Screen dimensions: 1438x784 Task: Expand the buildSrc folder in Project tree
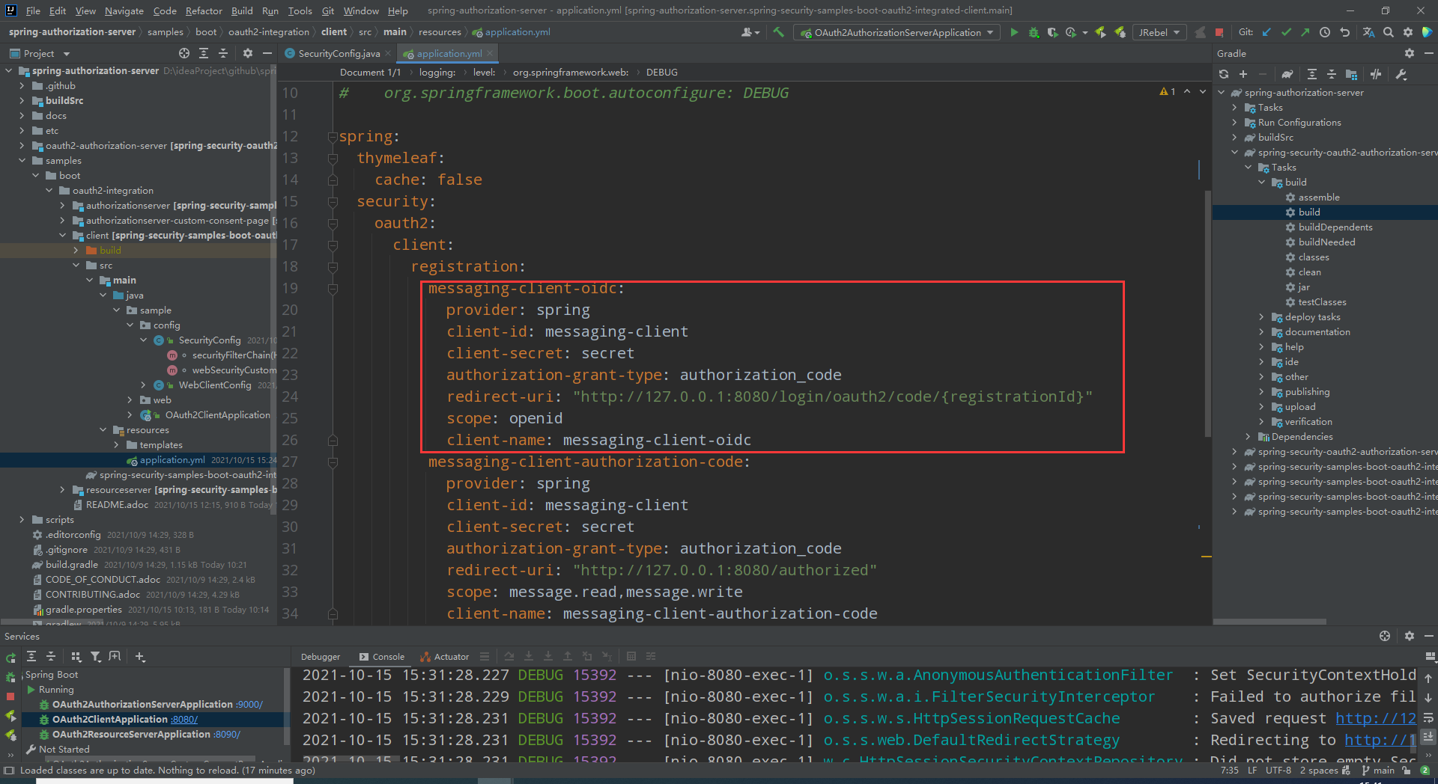tap(22, 101)
